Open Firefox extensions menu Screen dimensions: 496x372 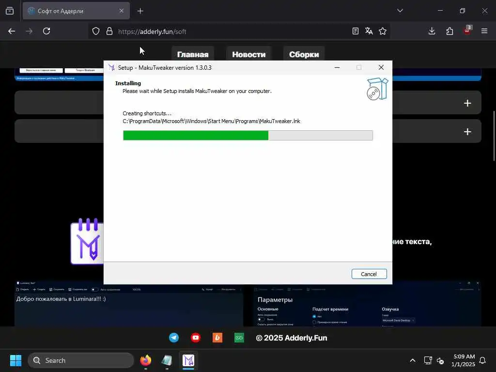[449, 31]
